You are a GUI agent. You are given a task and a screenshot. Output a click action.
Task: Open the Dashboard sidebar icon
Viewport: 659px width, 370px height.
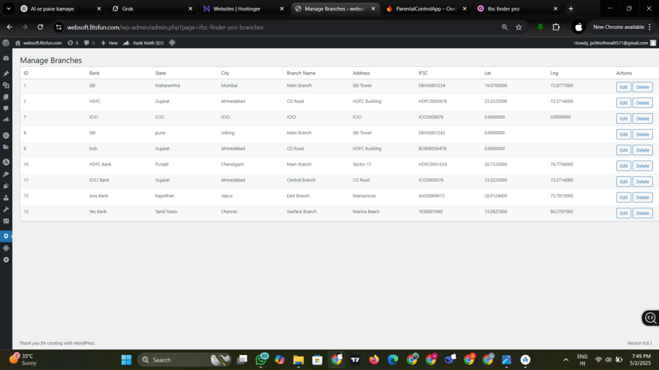coord(6,58)
